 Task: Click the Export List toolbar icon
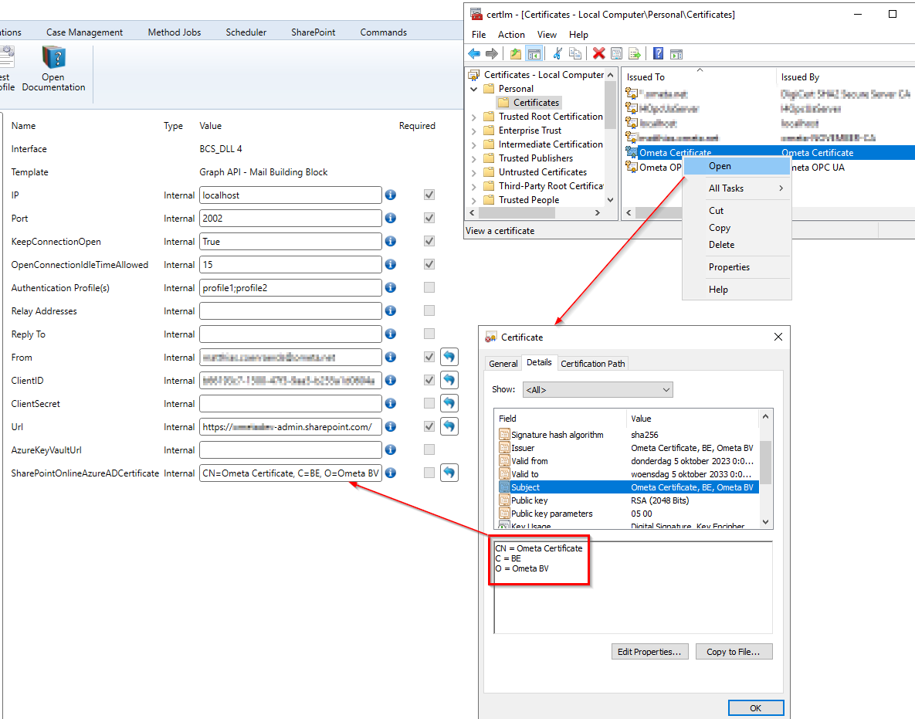click(x=634, y=54)
